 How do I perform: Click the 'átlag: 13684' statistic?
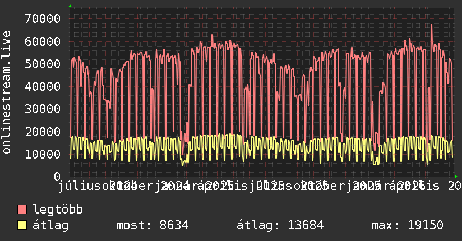click(x=280, y=225)
